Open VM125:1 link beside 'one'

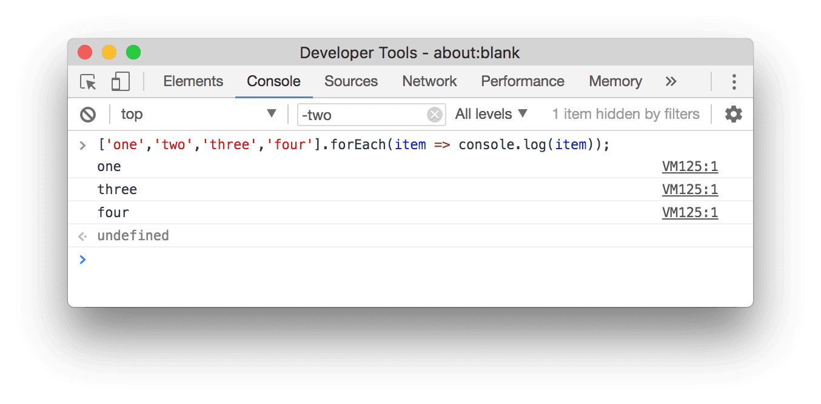[x=689, y=167]
